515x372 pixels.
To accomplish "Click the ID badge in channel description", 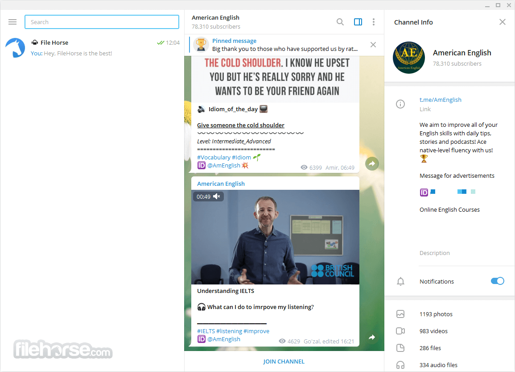I will [x=424, y=192].
